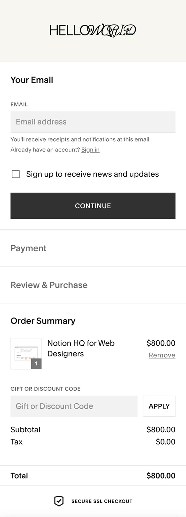
Task: Click the HelloWorld logo
Action: pos(93,30)
